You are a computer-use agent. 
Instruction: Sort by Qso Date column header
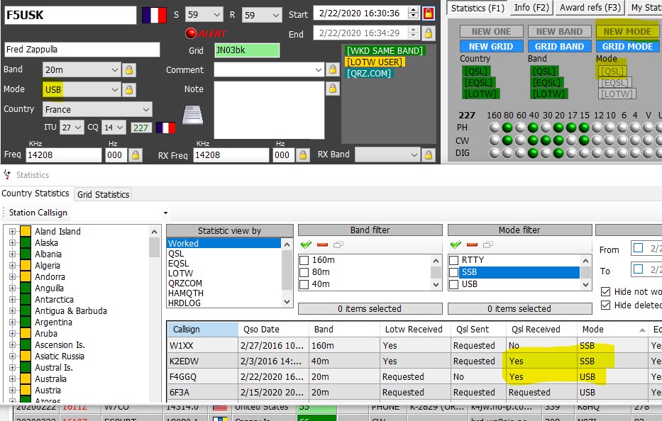coord(274,330)
